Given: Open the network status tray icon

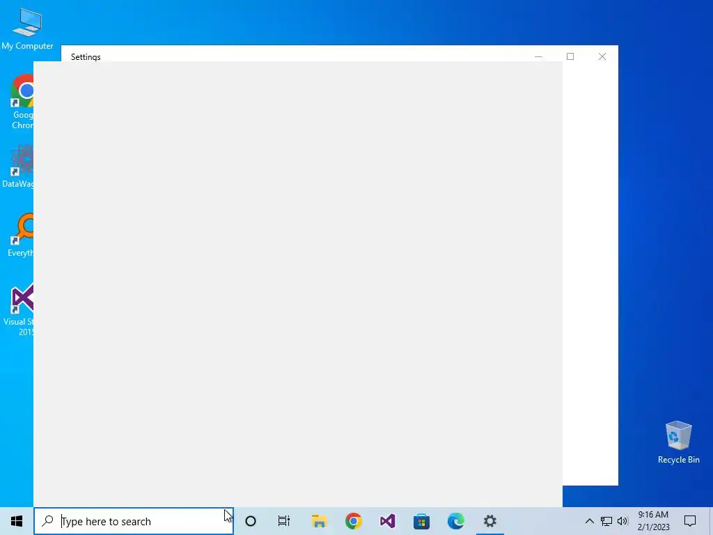Looking at the screenshot, I should pyautogui.click(x=606, y=521).
